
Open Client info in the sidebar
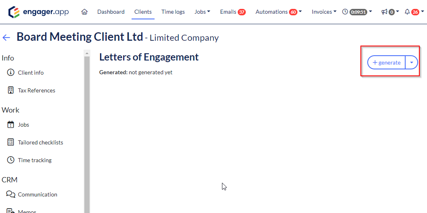[31, 73]
